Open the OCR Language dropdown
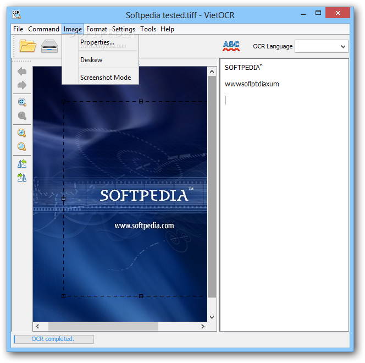The width and height of the screenshot is (365, 363). [322, 46]
